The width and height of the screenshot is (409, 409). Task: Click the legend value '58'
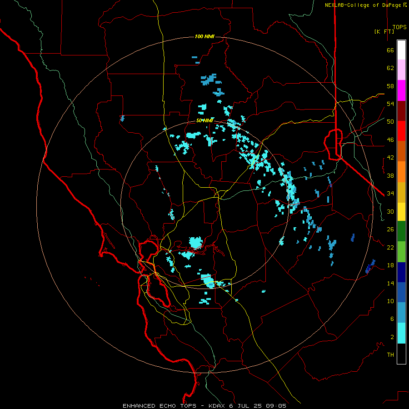pyautogui.click(x=390, y=86)
